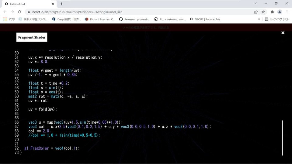The height and width of the screenshot is (164, 292).
Task: Reload the current page
Action: pyautogui.click(x=19, y=12)
